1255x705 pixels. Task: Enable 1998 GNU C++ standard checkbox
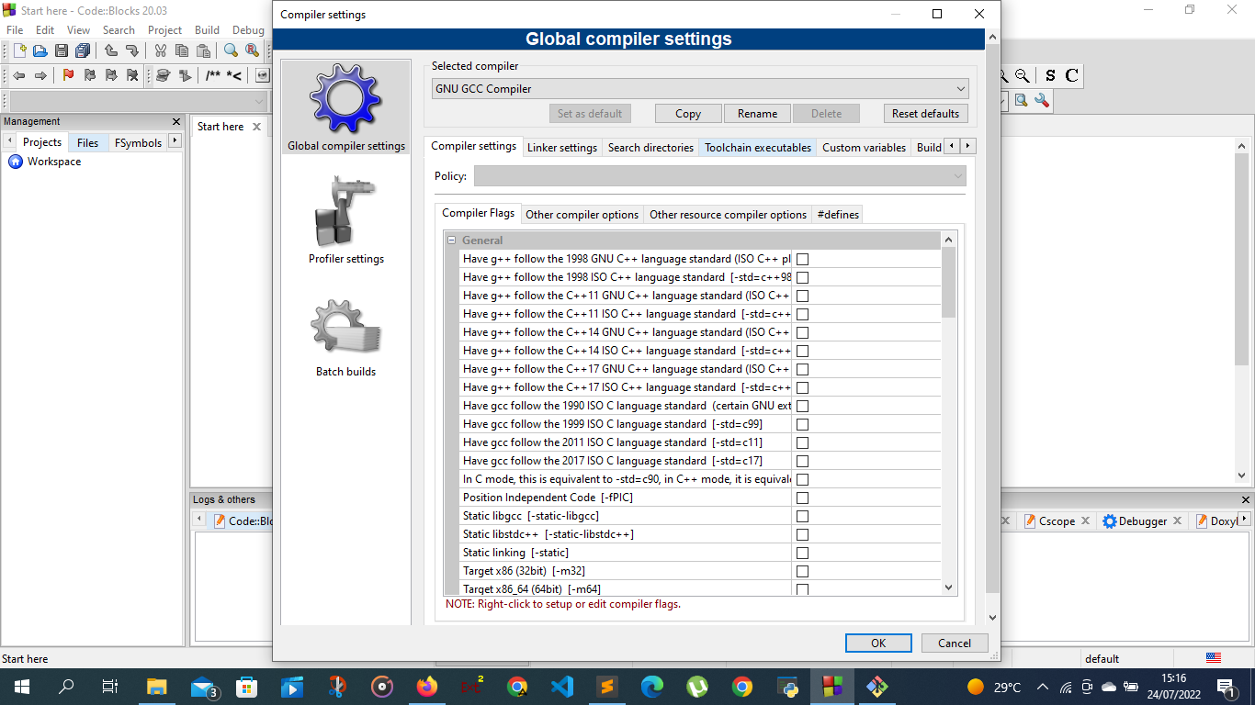(802, 259)
